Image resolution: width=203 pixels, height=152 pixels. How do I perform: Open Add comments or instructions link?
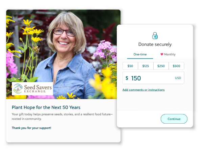coord(143,90)
